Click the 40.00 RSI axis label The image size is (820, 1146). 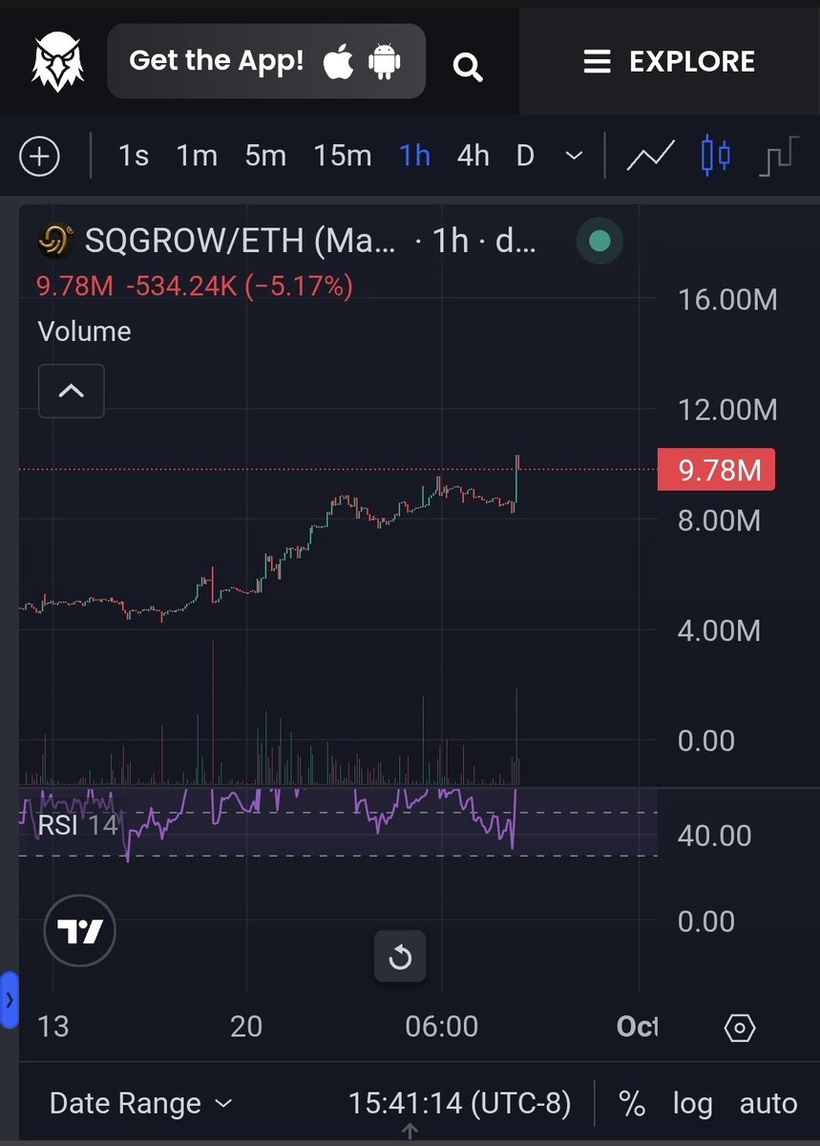(714, 836)
